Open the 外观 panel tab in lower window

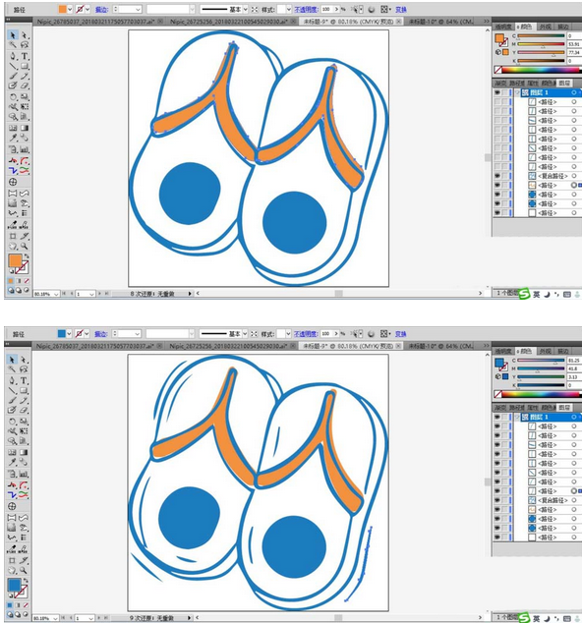[545, 351]
